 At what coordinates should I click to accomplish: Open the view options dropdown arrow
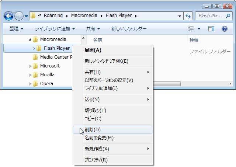(199, 29)
